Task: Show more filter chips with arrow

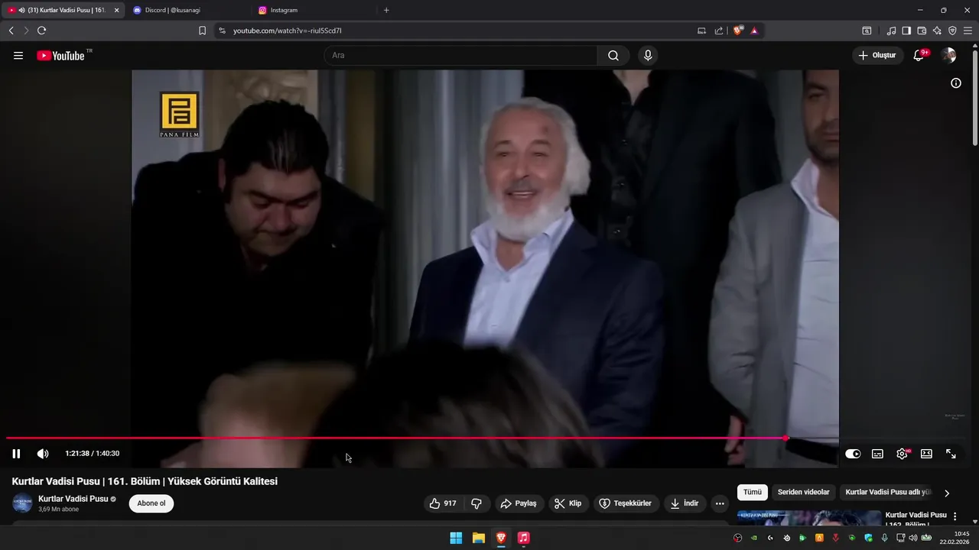Action: click(947, 493)
